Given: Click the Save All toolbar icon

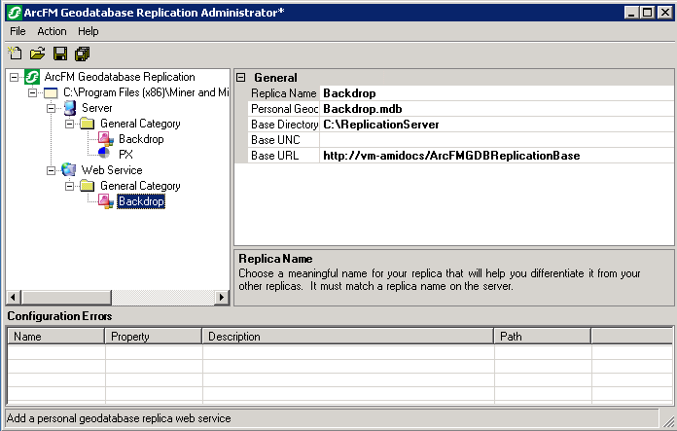Looking at the screenshot, I should coord(83,54).
